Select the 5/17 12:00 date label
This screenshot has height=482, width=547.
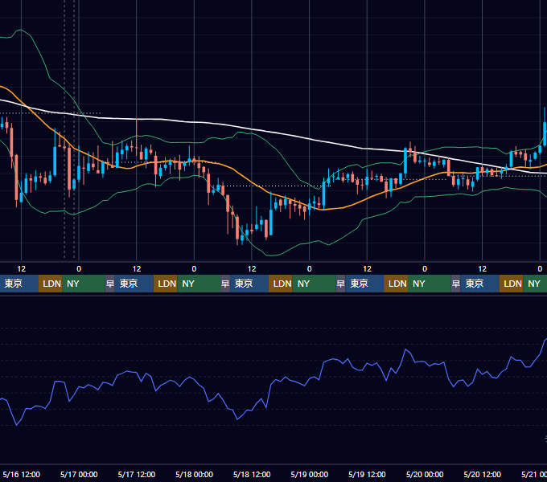point(137,474)
